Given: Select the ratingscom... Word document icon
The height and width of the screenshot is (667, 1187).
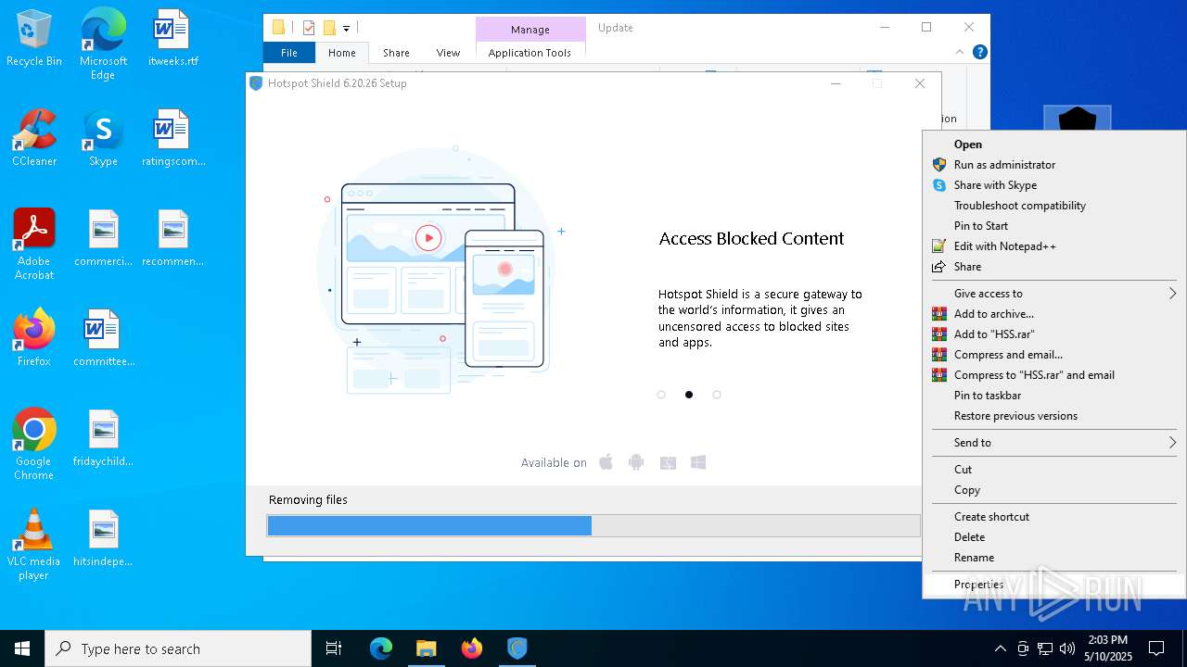Looking at the screenshot, I should point(172,138).
